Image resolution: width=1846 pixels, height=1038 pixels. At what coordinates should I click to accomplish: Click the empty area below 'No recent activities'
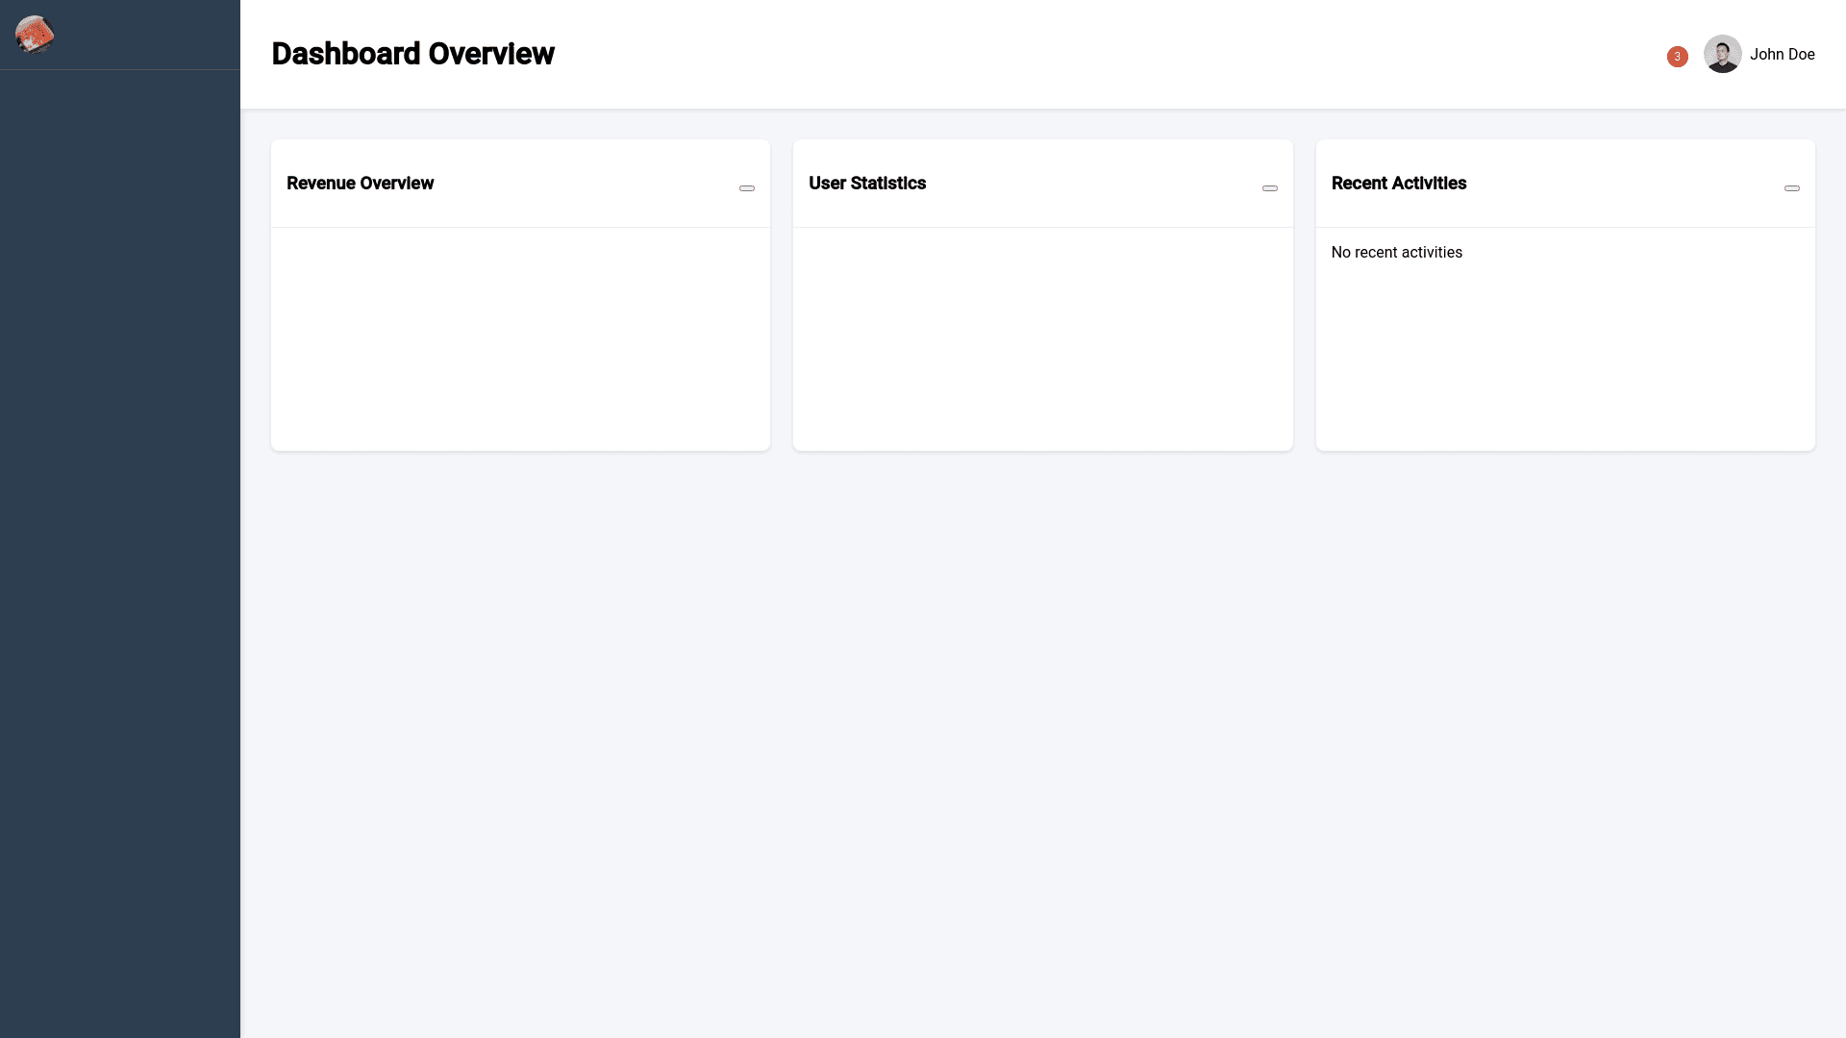[1564, 365]
